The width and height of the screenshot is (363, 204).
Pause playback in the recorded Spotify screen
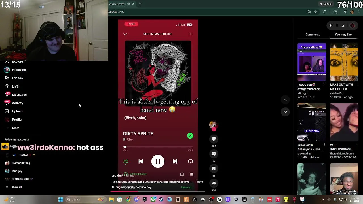(x=158, y=161)
